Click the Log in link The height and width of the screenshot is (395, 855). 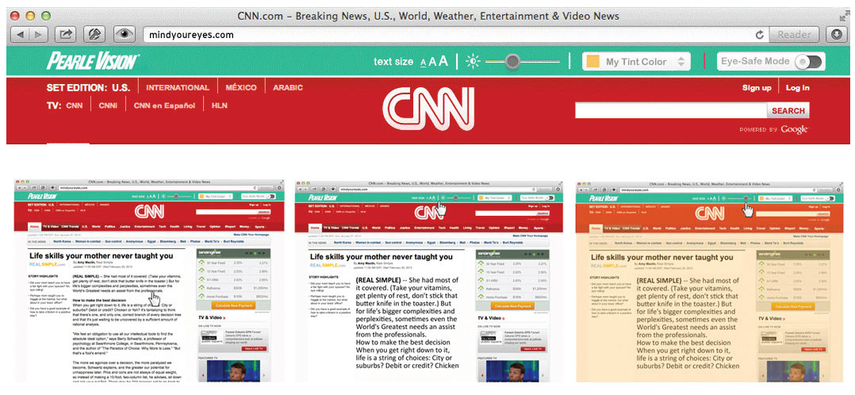[x=797, y=88]
